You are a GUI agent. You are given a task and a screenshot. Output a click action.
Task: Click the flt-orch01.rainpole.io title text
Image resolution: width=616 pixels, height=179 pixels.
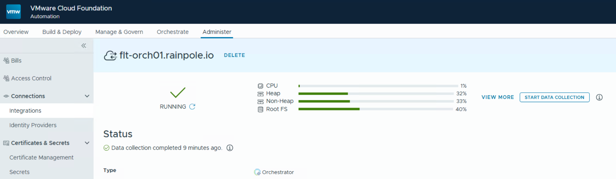coord(167,55)
